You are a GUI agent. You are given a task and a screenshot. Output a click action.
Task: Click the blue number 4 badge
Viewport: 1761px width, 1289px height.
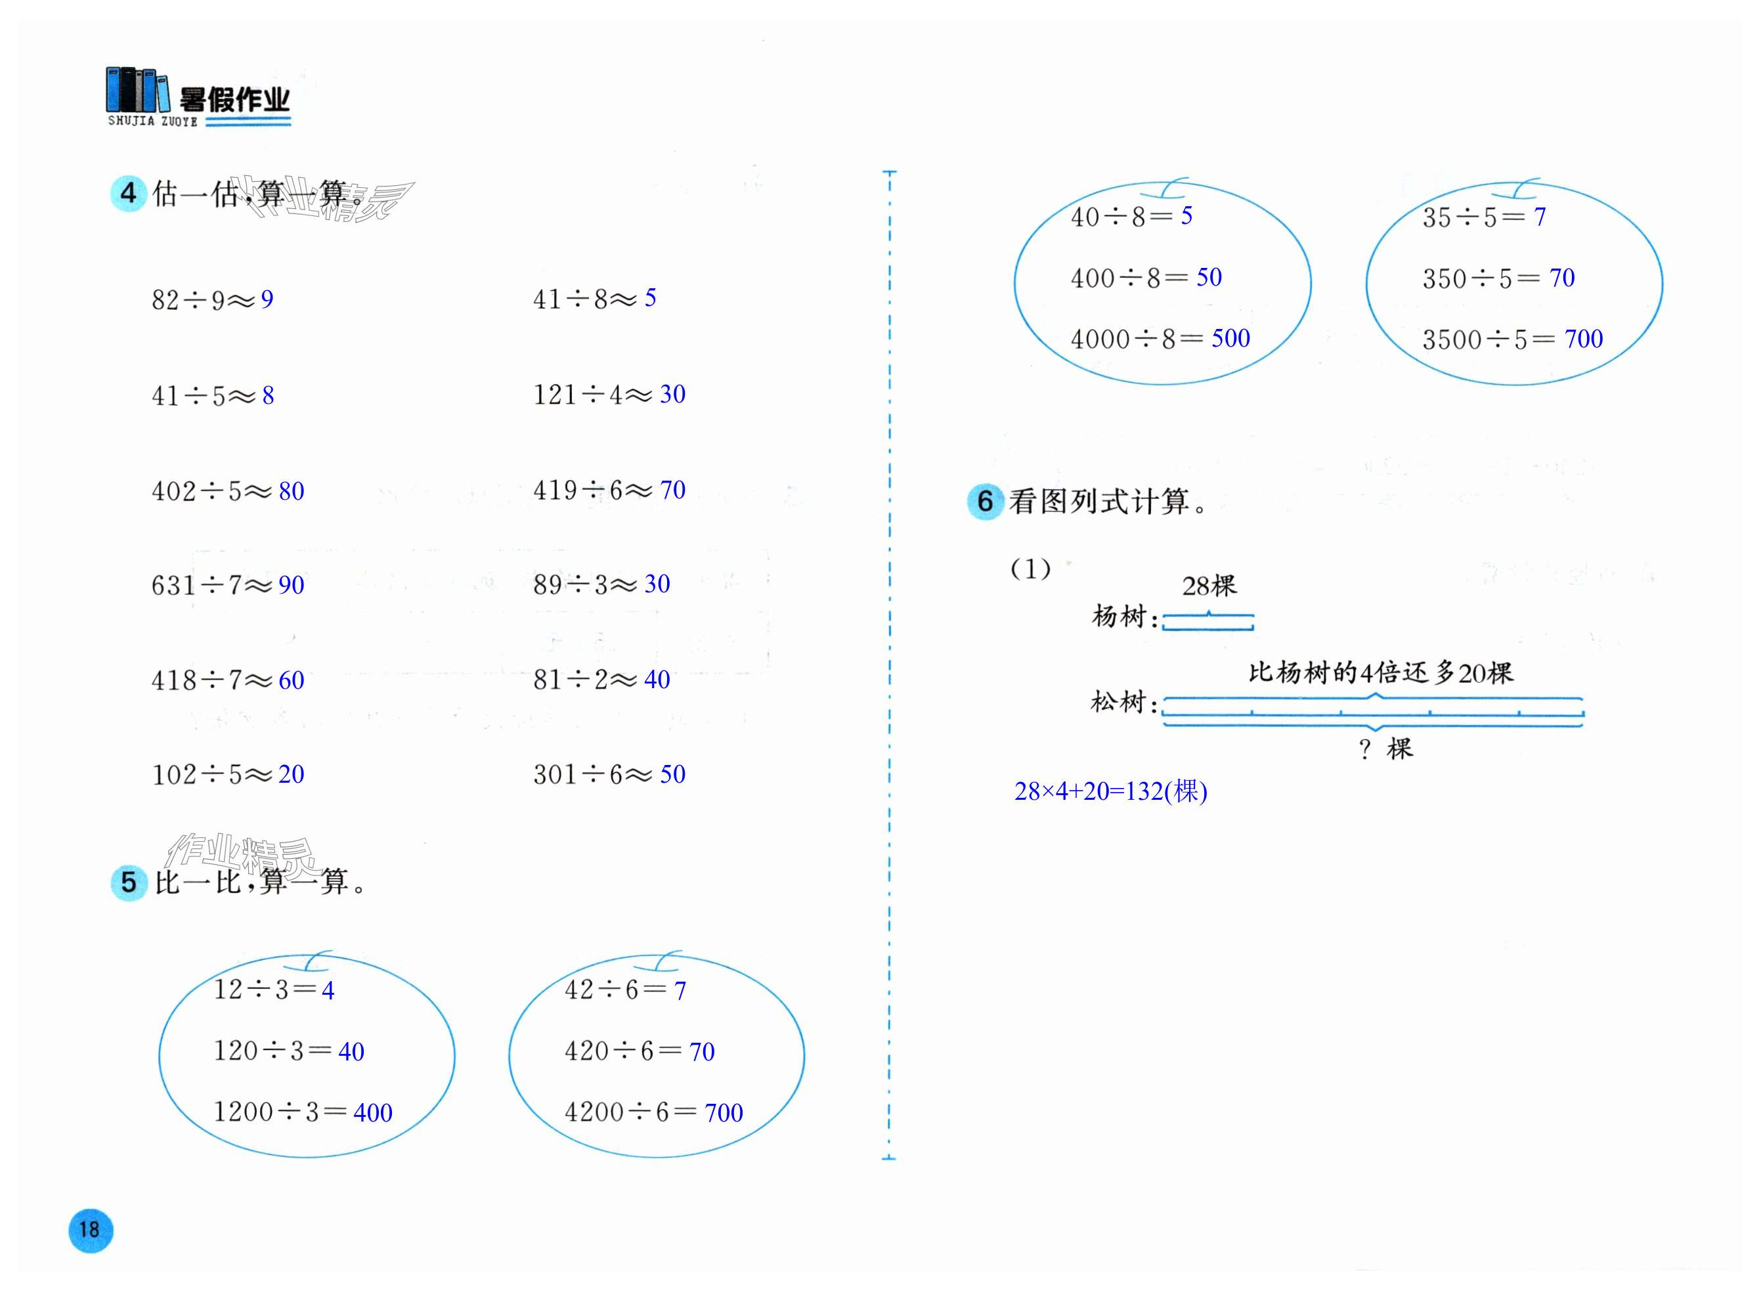pyautogui.click(x=128, y=192)
